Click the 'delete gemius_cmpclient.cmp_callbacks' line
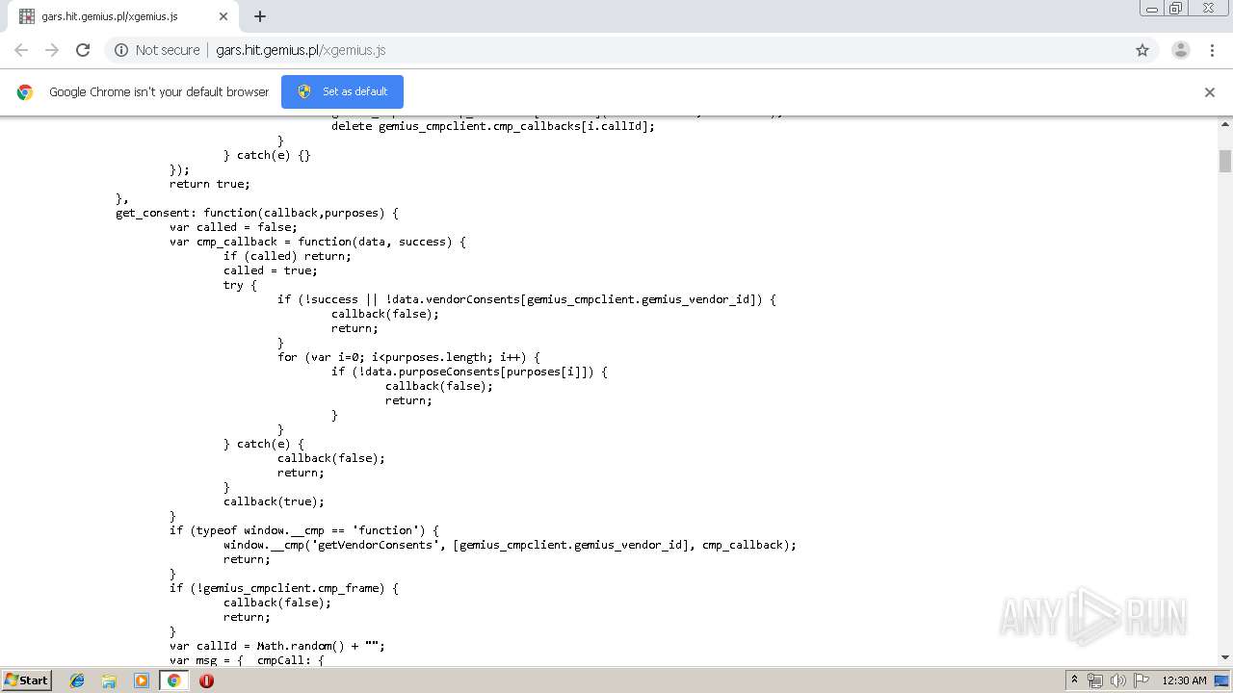1233x693 pixels. click(x=493, y=126)
